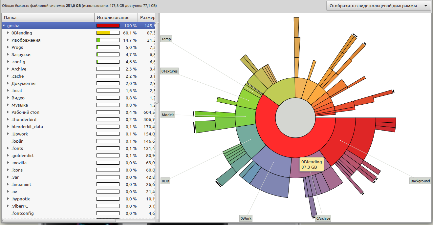Image resolution: width=433 pixels, height=225 pixels.
Task: Click the 0Textures chart label
Action: 169,71
